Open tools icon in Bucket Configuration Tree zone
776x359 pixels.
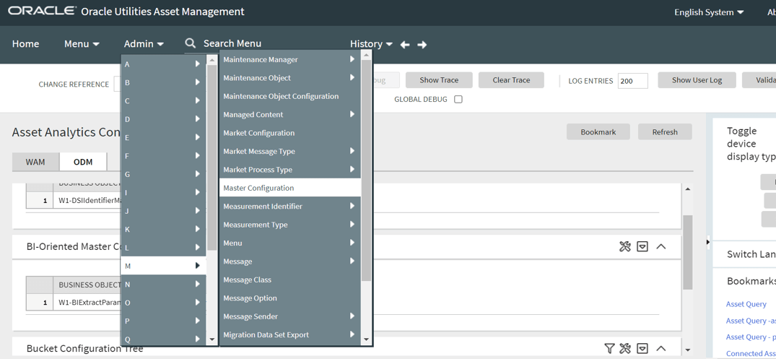coord(625,349)
